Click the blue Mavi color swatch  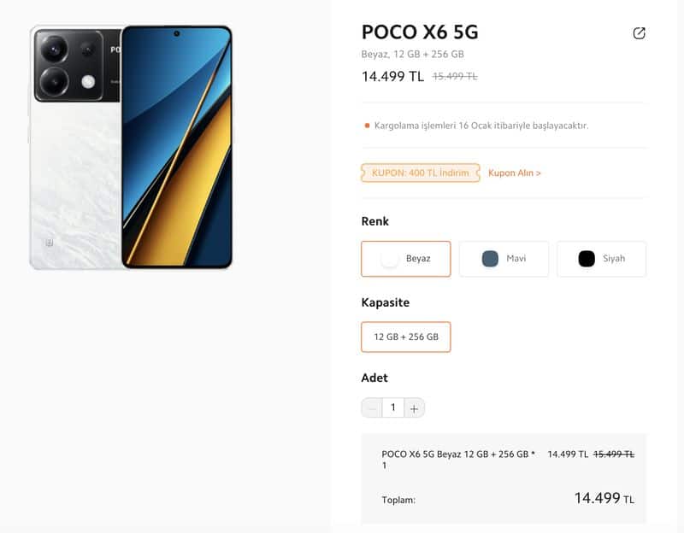pyautogui.click(x=490, y=259)
